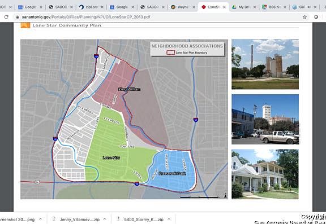Switch to the Wayne tab

click(x=183, y=7)
